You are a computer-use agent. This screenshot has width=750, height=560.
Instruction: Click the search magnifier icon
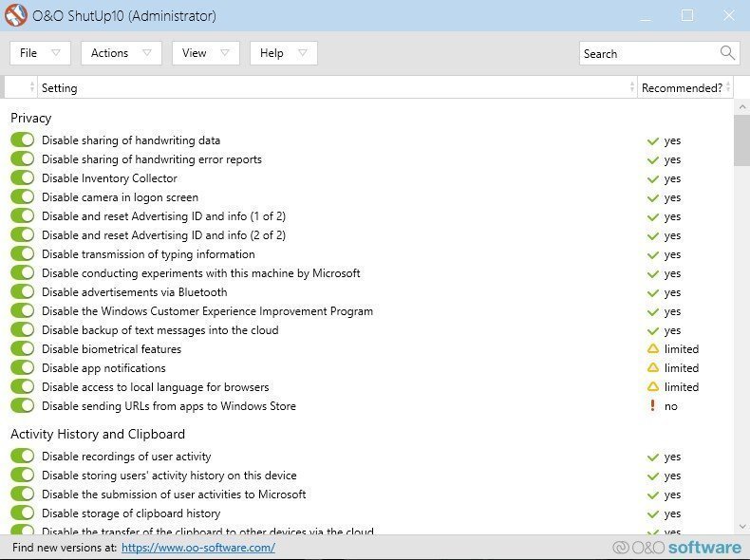click(x=727, y=53)
